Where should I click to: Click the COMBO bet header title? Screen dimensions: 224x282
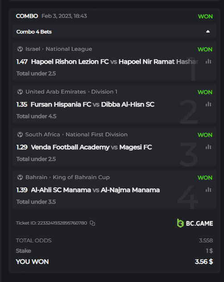click(x=27, y=16)
